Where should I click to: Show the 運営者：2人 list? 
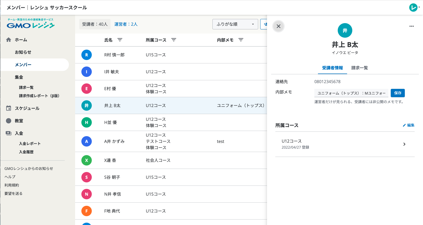126,24
